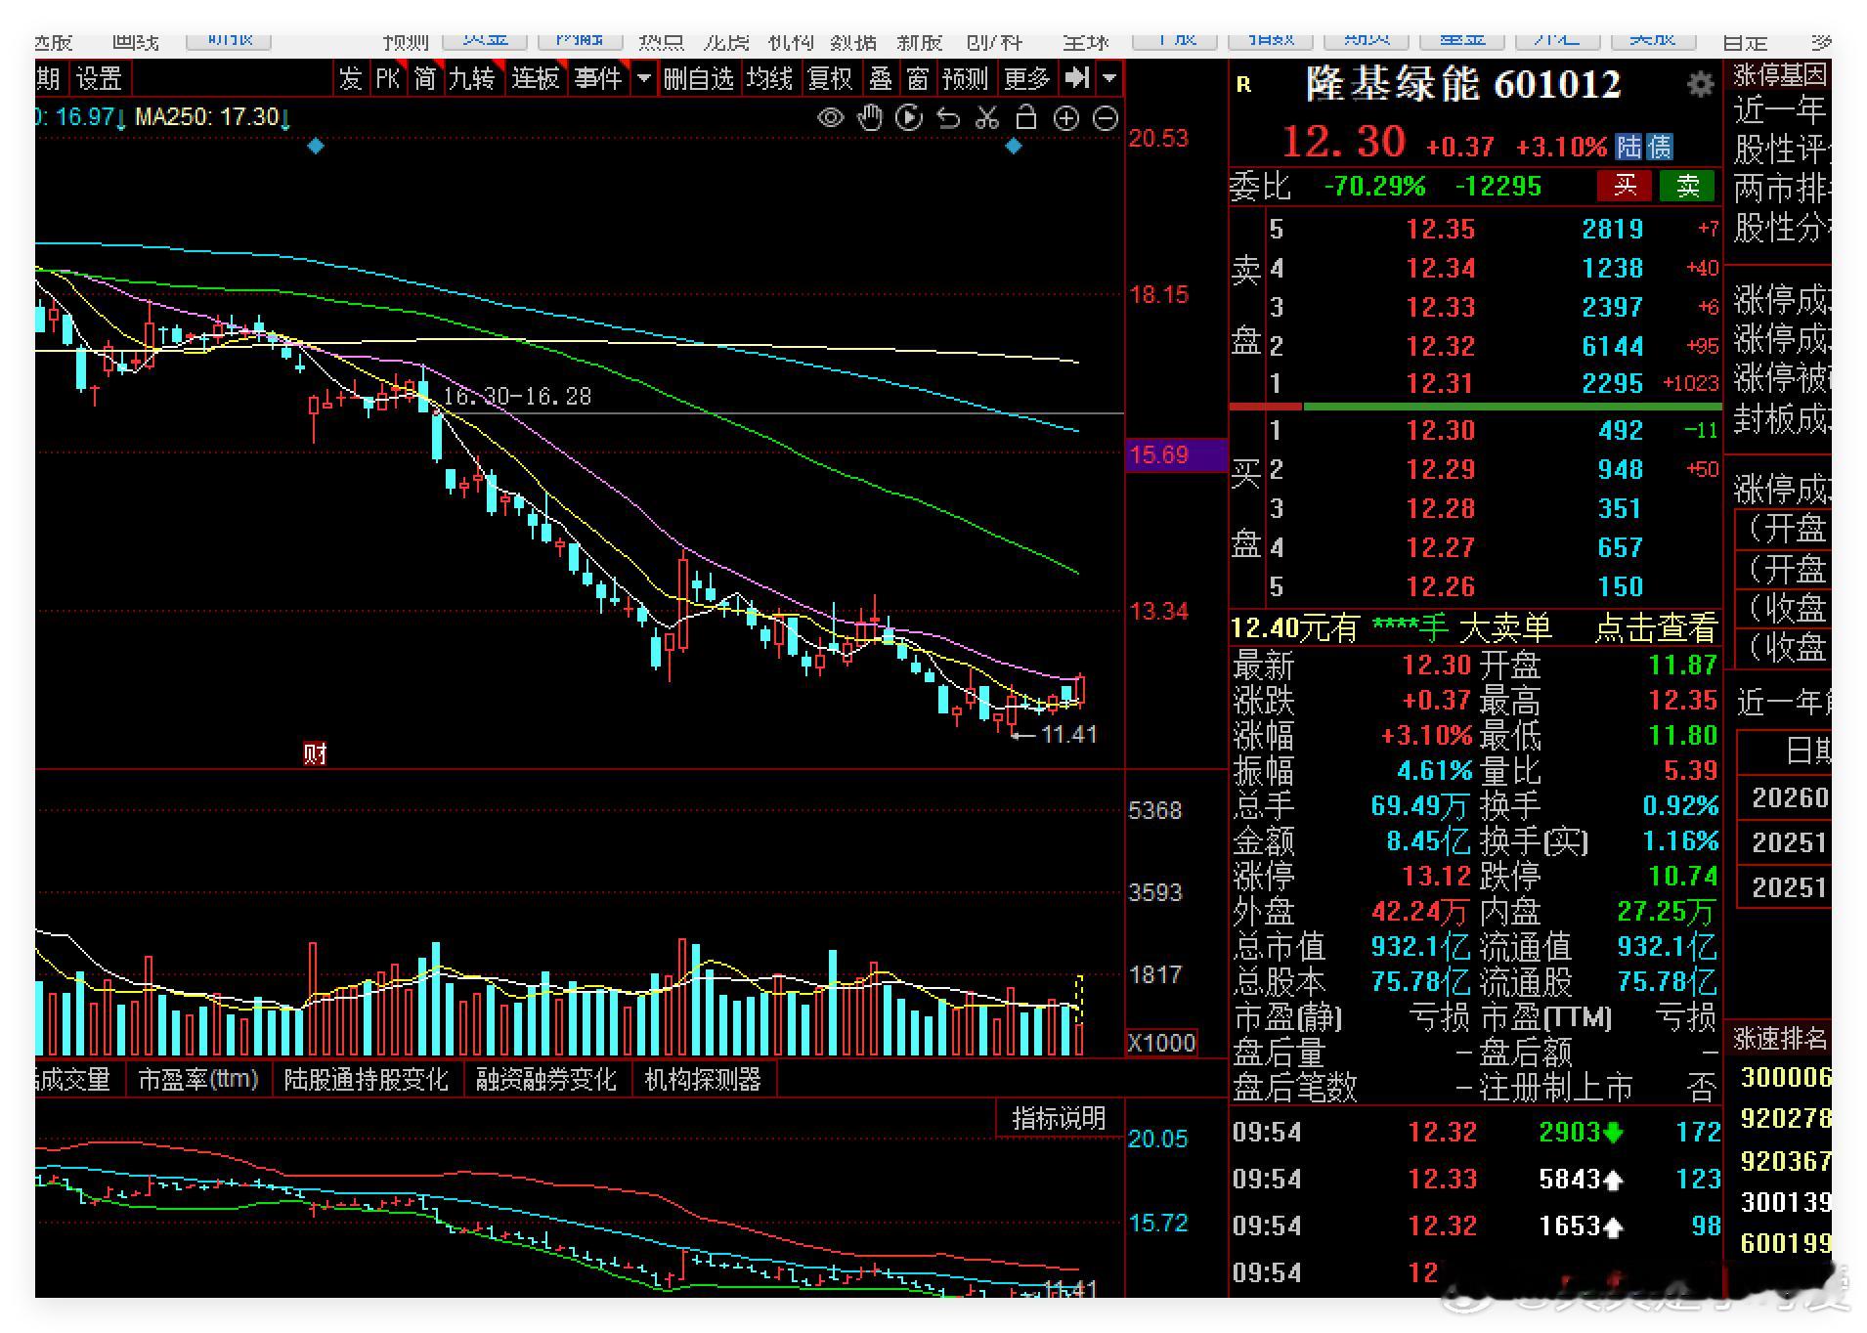Select the hand pan tool icon
This screenshot has height=1333, width=1867.
[x=869, y=118]
